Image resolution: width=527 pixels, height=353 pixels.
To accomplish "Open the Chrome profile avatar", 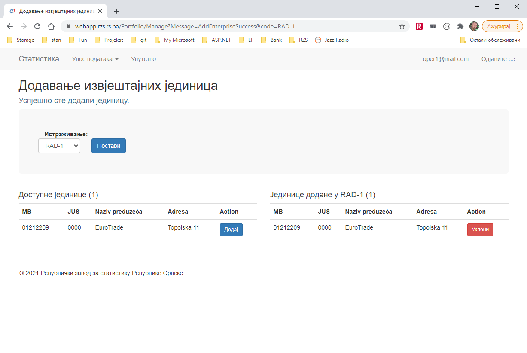I will [474, 26].
